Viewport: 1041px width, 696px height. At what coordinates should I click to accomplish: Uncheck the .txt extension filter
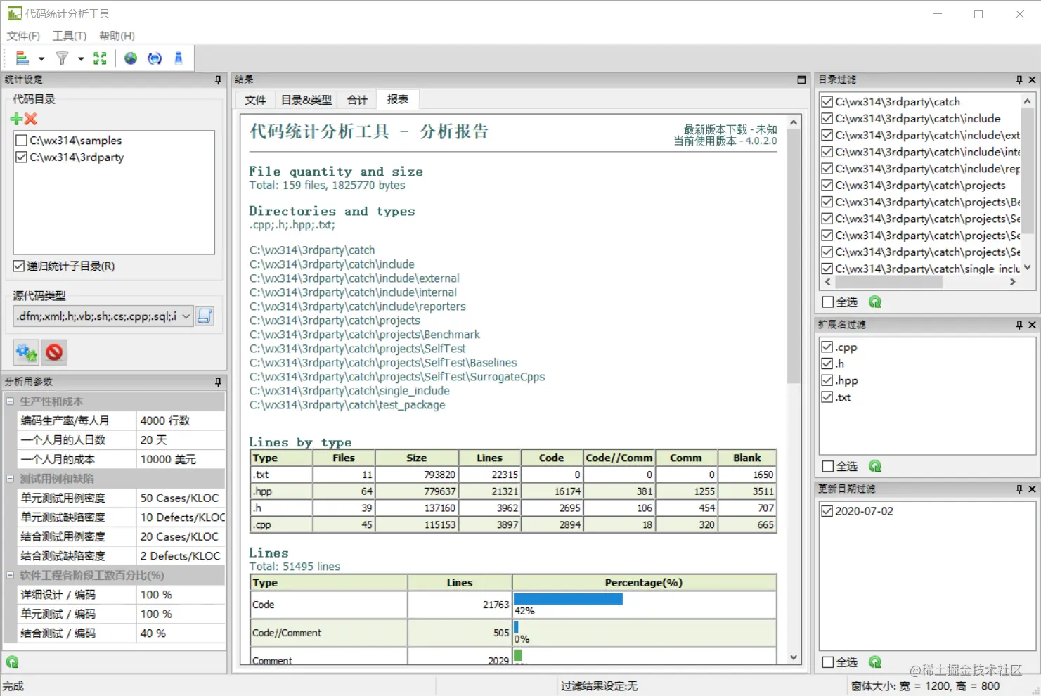tap(827, 397)
